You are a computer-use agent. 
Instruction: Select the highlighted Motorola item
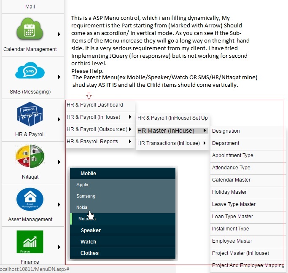click(x=123, y=219)
